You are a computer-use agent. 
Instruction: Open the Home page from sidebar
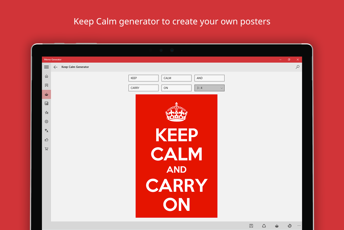[x=46, y=76]
